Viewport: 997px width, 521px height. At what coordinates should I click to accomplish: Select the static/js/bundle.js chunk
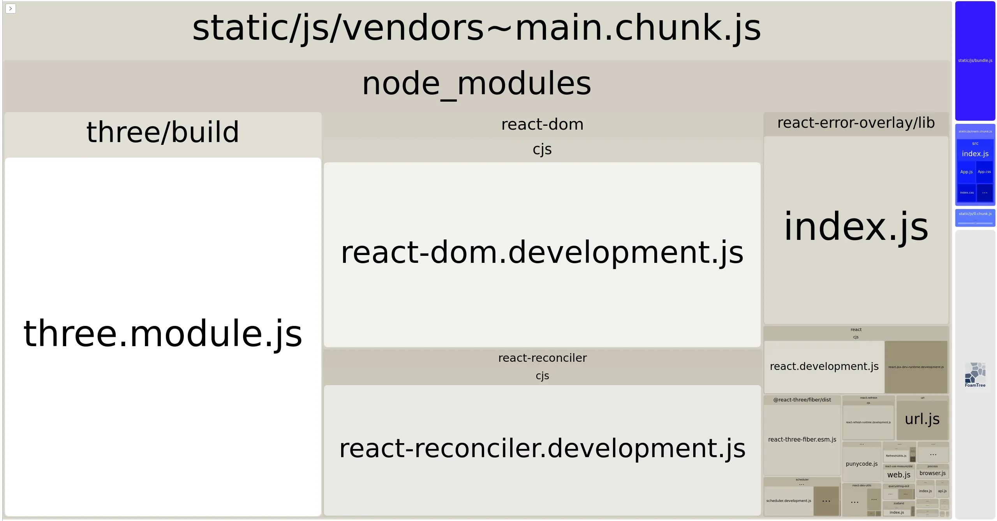click(975, 61)
